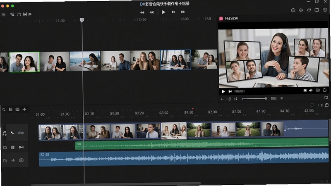Screen dimensions: 331x186
Task: Click the skip-to-start icon in the preview bar
Action: [x=305, y=90]
